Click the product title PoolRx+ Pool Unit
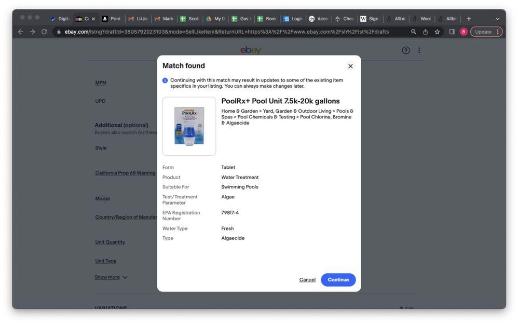 (x=280, y=101)
